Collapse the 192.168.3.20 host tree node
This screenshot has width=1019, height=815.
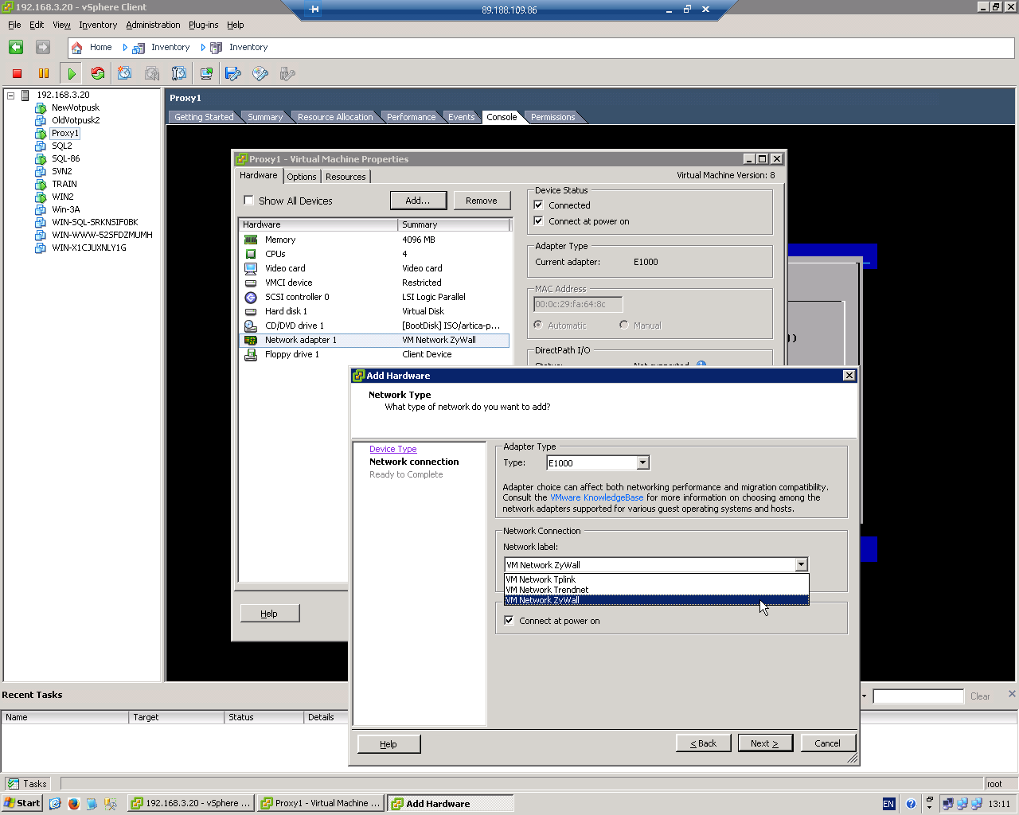click(x=11, y=96)
